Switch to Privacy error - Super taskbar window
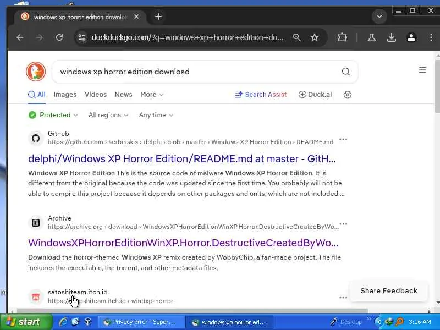The height and width of the screenshot is (330, 440). (141, 322)
